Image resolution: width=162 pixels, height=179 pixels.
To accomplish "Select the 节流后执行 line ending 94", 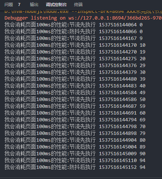I will 75,161.
